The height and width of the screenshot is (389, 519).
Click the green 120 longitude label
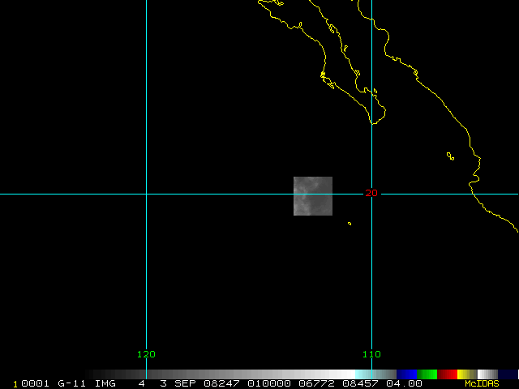[146, 354]
